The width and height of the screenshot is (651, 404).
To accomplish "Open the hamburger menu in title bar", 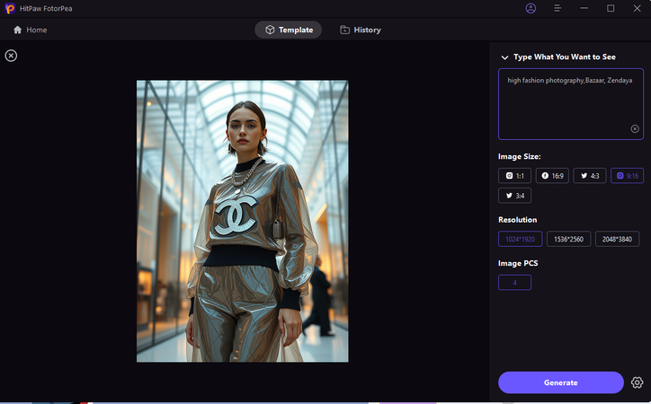I will 557,8.
